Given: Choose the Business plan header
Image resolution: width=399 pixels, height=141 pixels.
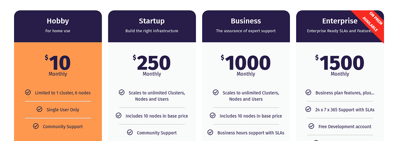Looking at the screenshot, I should pos(246,26).
